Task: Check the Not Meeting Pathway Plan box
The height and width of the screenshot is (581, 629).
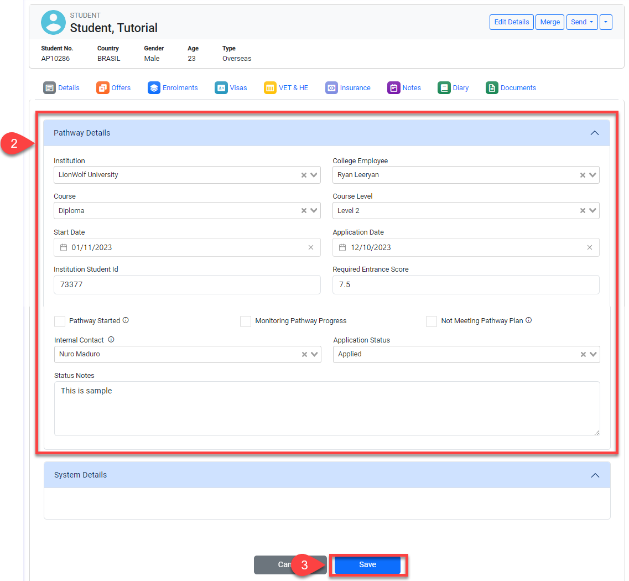Action: [432, 321]
